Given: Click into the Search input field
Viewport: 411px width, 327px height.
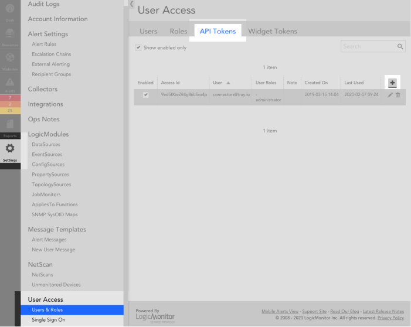Looking at the screenshot, I should 368,46.
